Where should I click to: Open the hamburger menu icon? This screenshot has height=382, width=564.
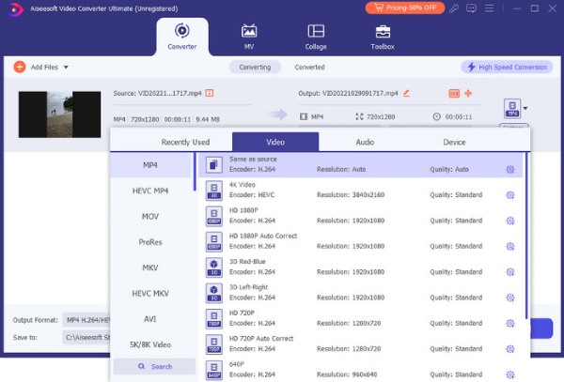pyautogui.click(x=489, y=8)
